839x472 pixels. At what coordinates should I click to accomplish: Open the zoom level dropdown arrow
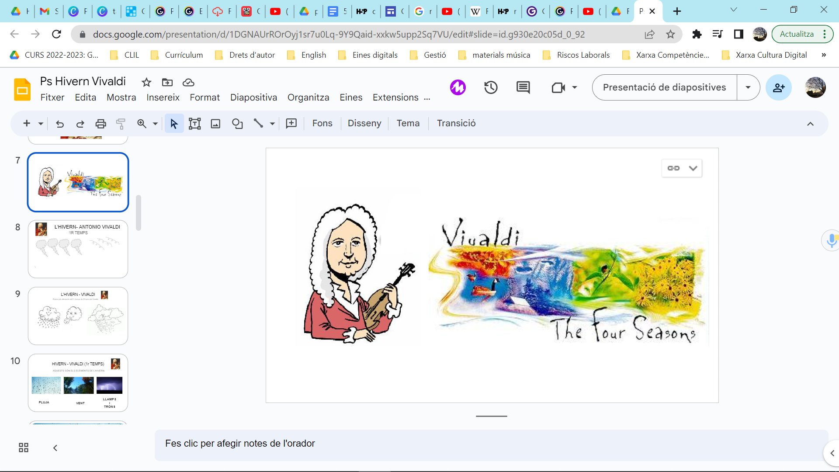155,124
